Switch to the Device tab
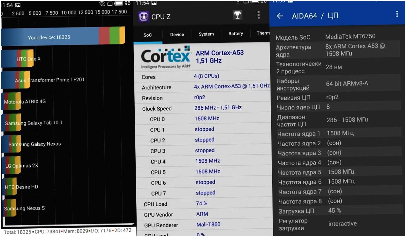406x237 pixels. coord(177,34)
